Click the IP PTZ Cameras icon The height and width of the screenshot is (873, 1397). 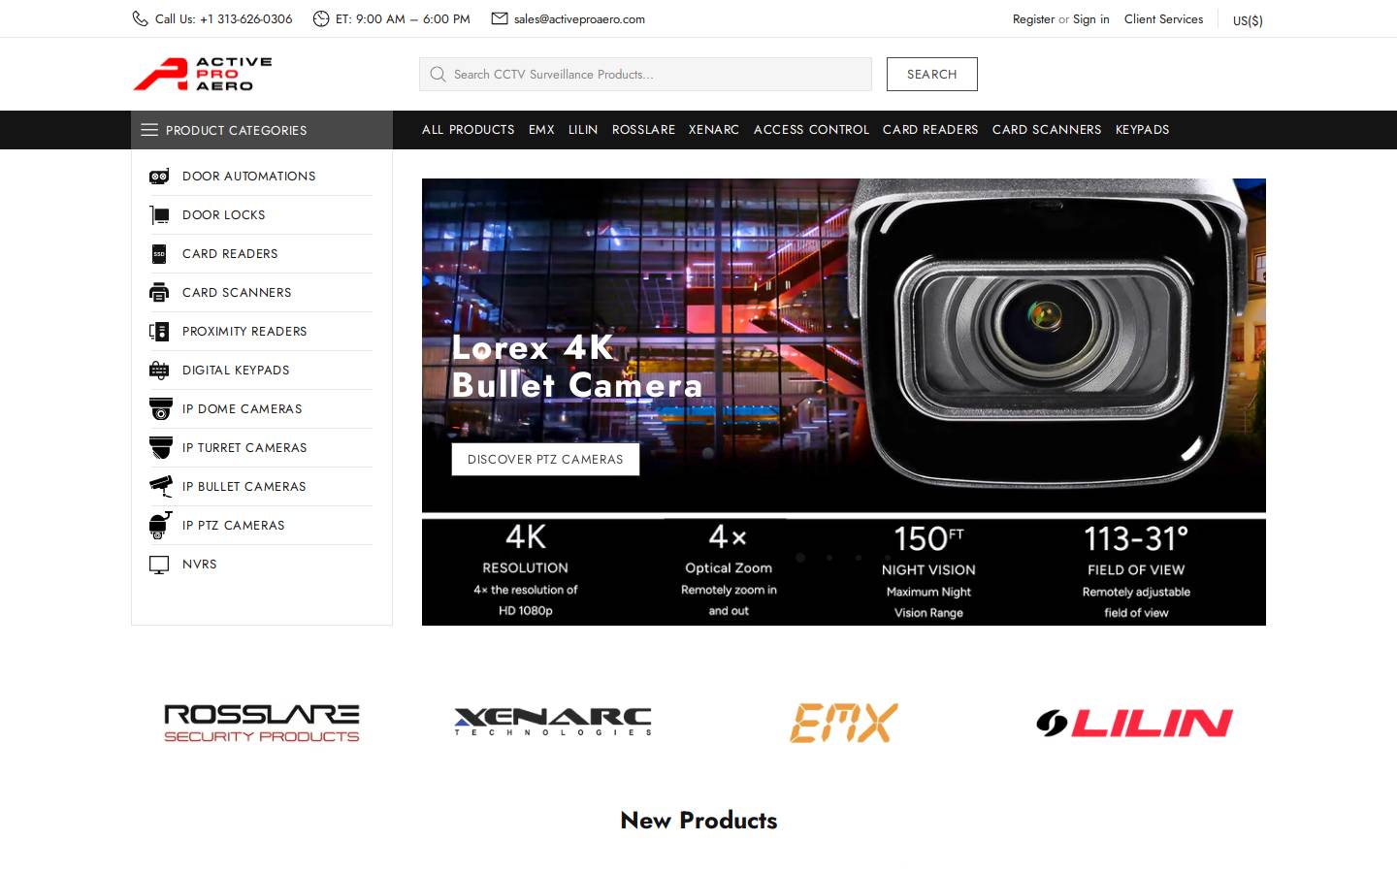pyautogui.click(x=161, y=525)
